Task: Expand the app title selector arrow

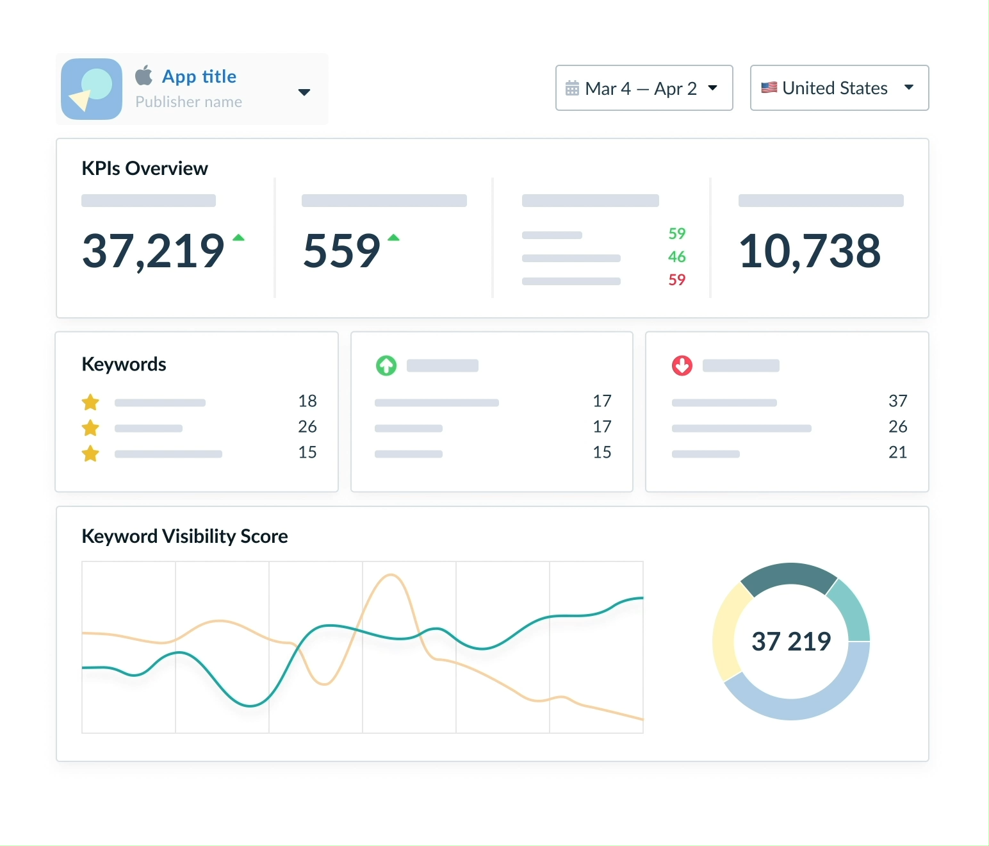Action: 304,92
